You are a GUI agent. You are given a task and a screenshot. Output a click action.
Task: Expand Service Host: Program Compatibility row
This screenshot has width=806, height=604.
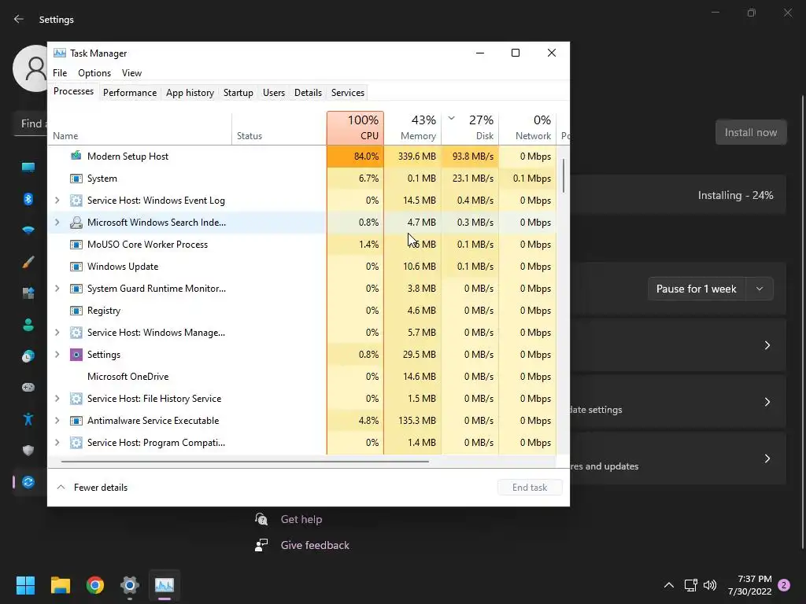pyautogui.click(x=57, y=443)
